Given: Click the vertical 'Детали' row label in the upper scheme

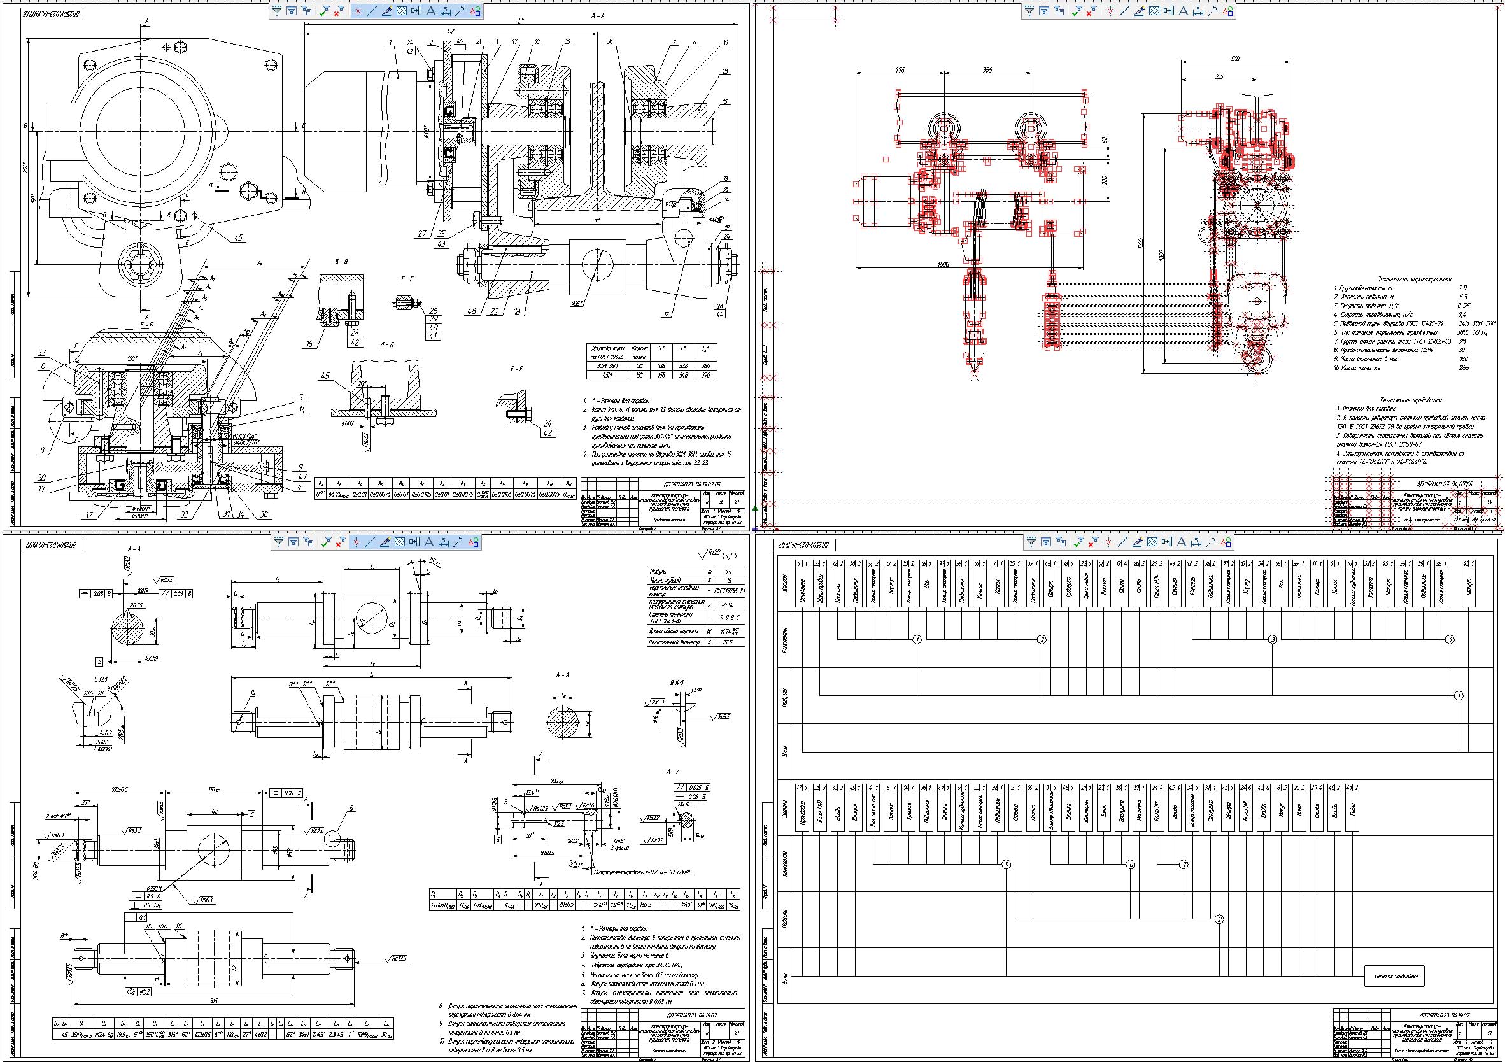Looking at the screenshot, I should click(x=785, y=584).
